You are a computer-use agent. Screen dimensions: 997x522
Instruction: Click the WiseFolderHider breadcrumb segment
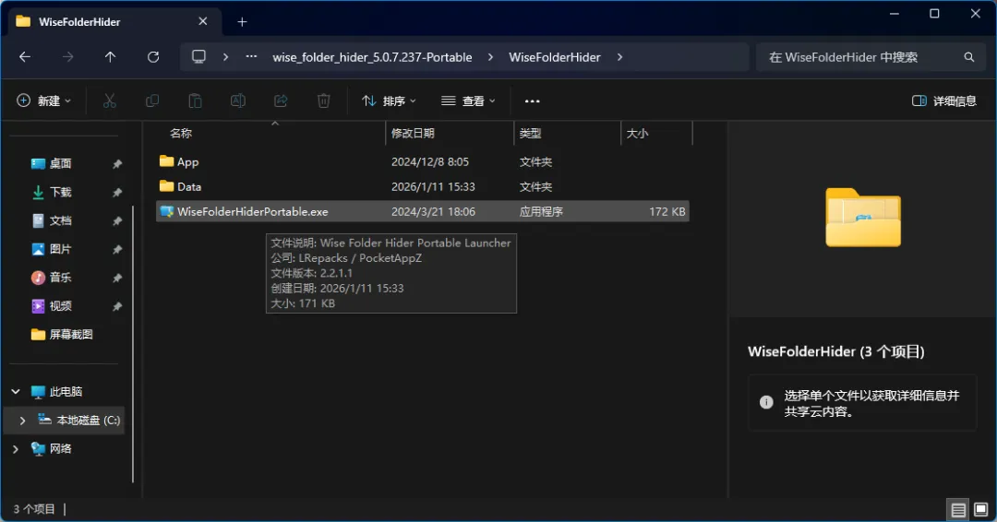[555, 57]
